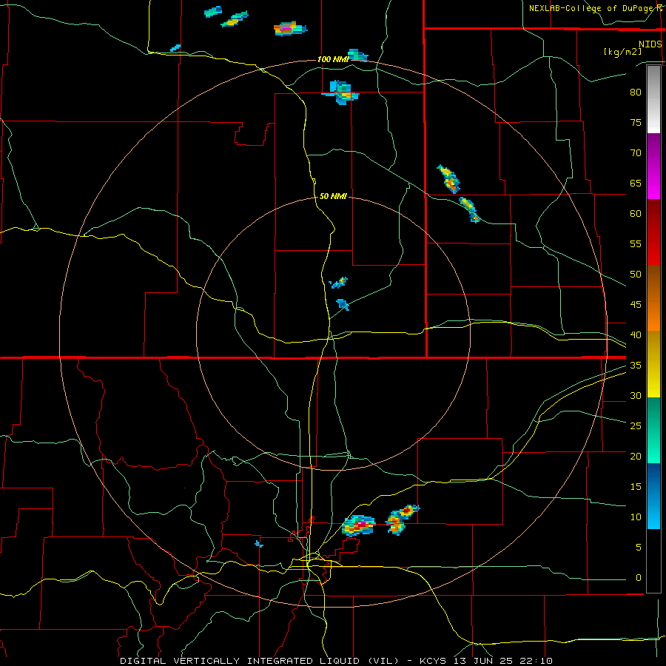Click the scale value 0
Screen dimensions: 666x666
coord(639,578)
